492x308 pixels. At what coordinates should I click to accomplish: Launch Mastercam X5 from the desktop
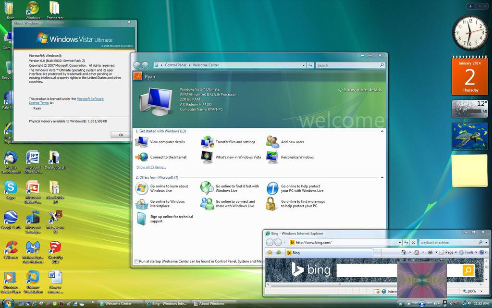pyautogui.click(x=55, y=222)
